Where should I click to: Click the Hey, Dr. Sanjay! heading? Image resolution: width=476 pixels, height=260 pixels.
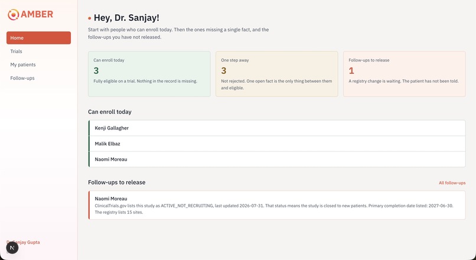(126, 18)
